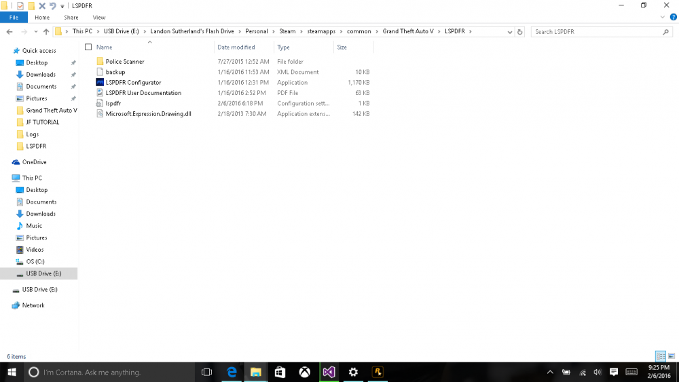Select the backup XML file icon
Viewport: 679px width, 382px height.
tap(100, 72)
